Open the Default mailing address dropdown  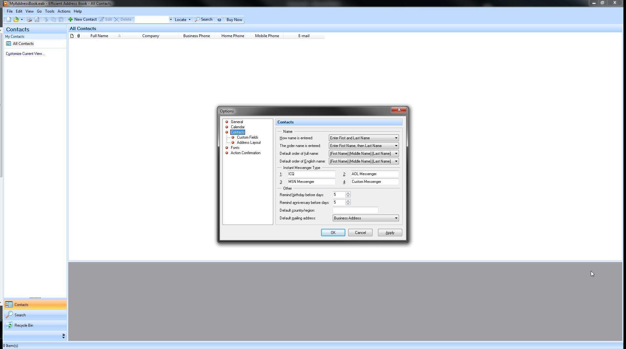coord(366,218)
